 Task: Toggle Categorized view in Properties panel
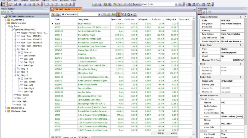coord(200,12)
